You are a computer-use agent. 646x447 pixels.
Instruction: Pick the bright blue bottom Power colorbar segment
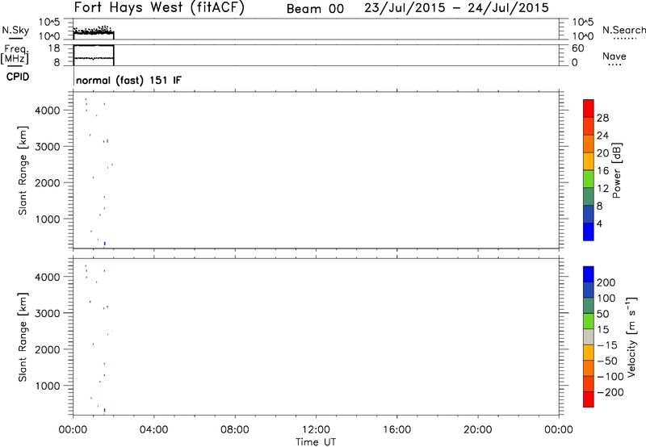point(589,232)
